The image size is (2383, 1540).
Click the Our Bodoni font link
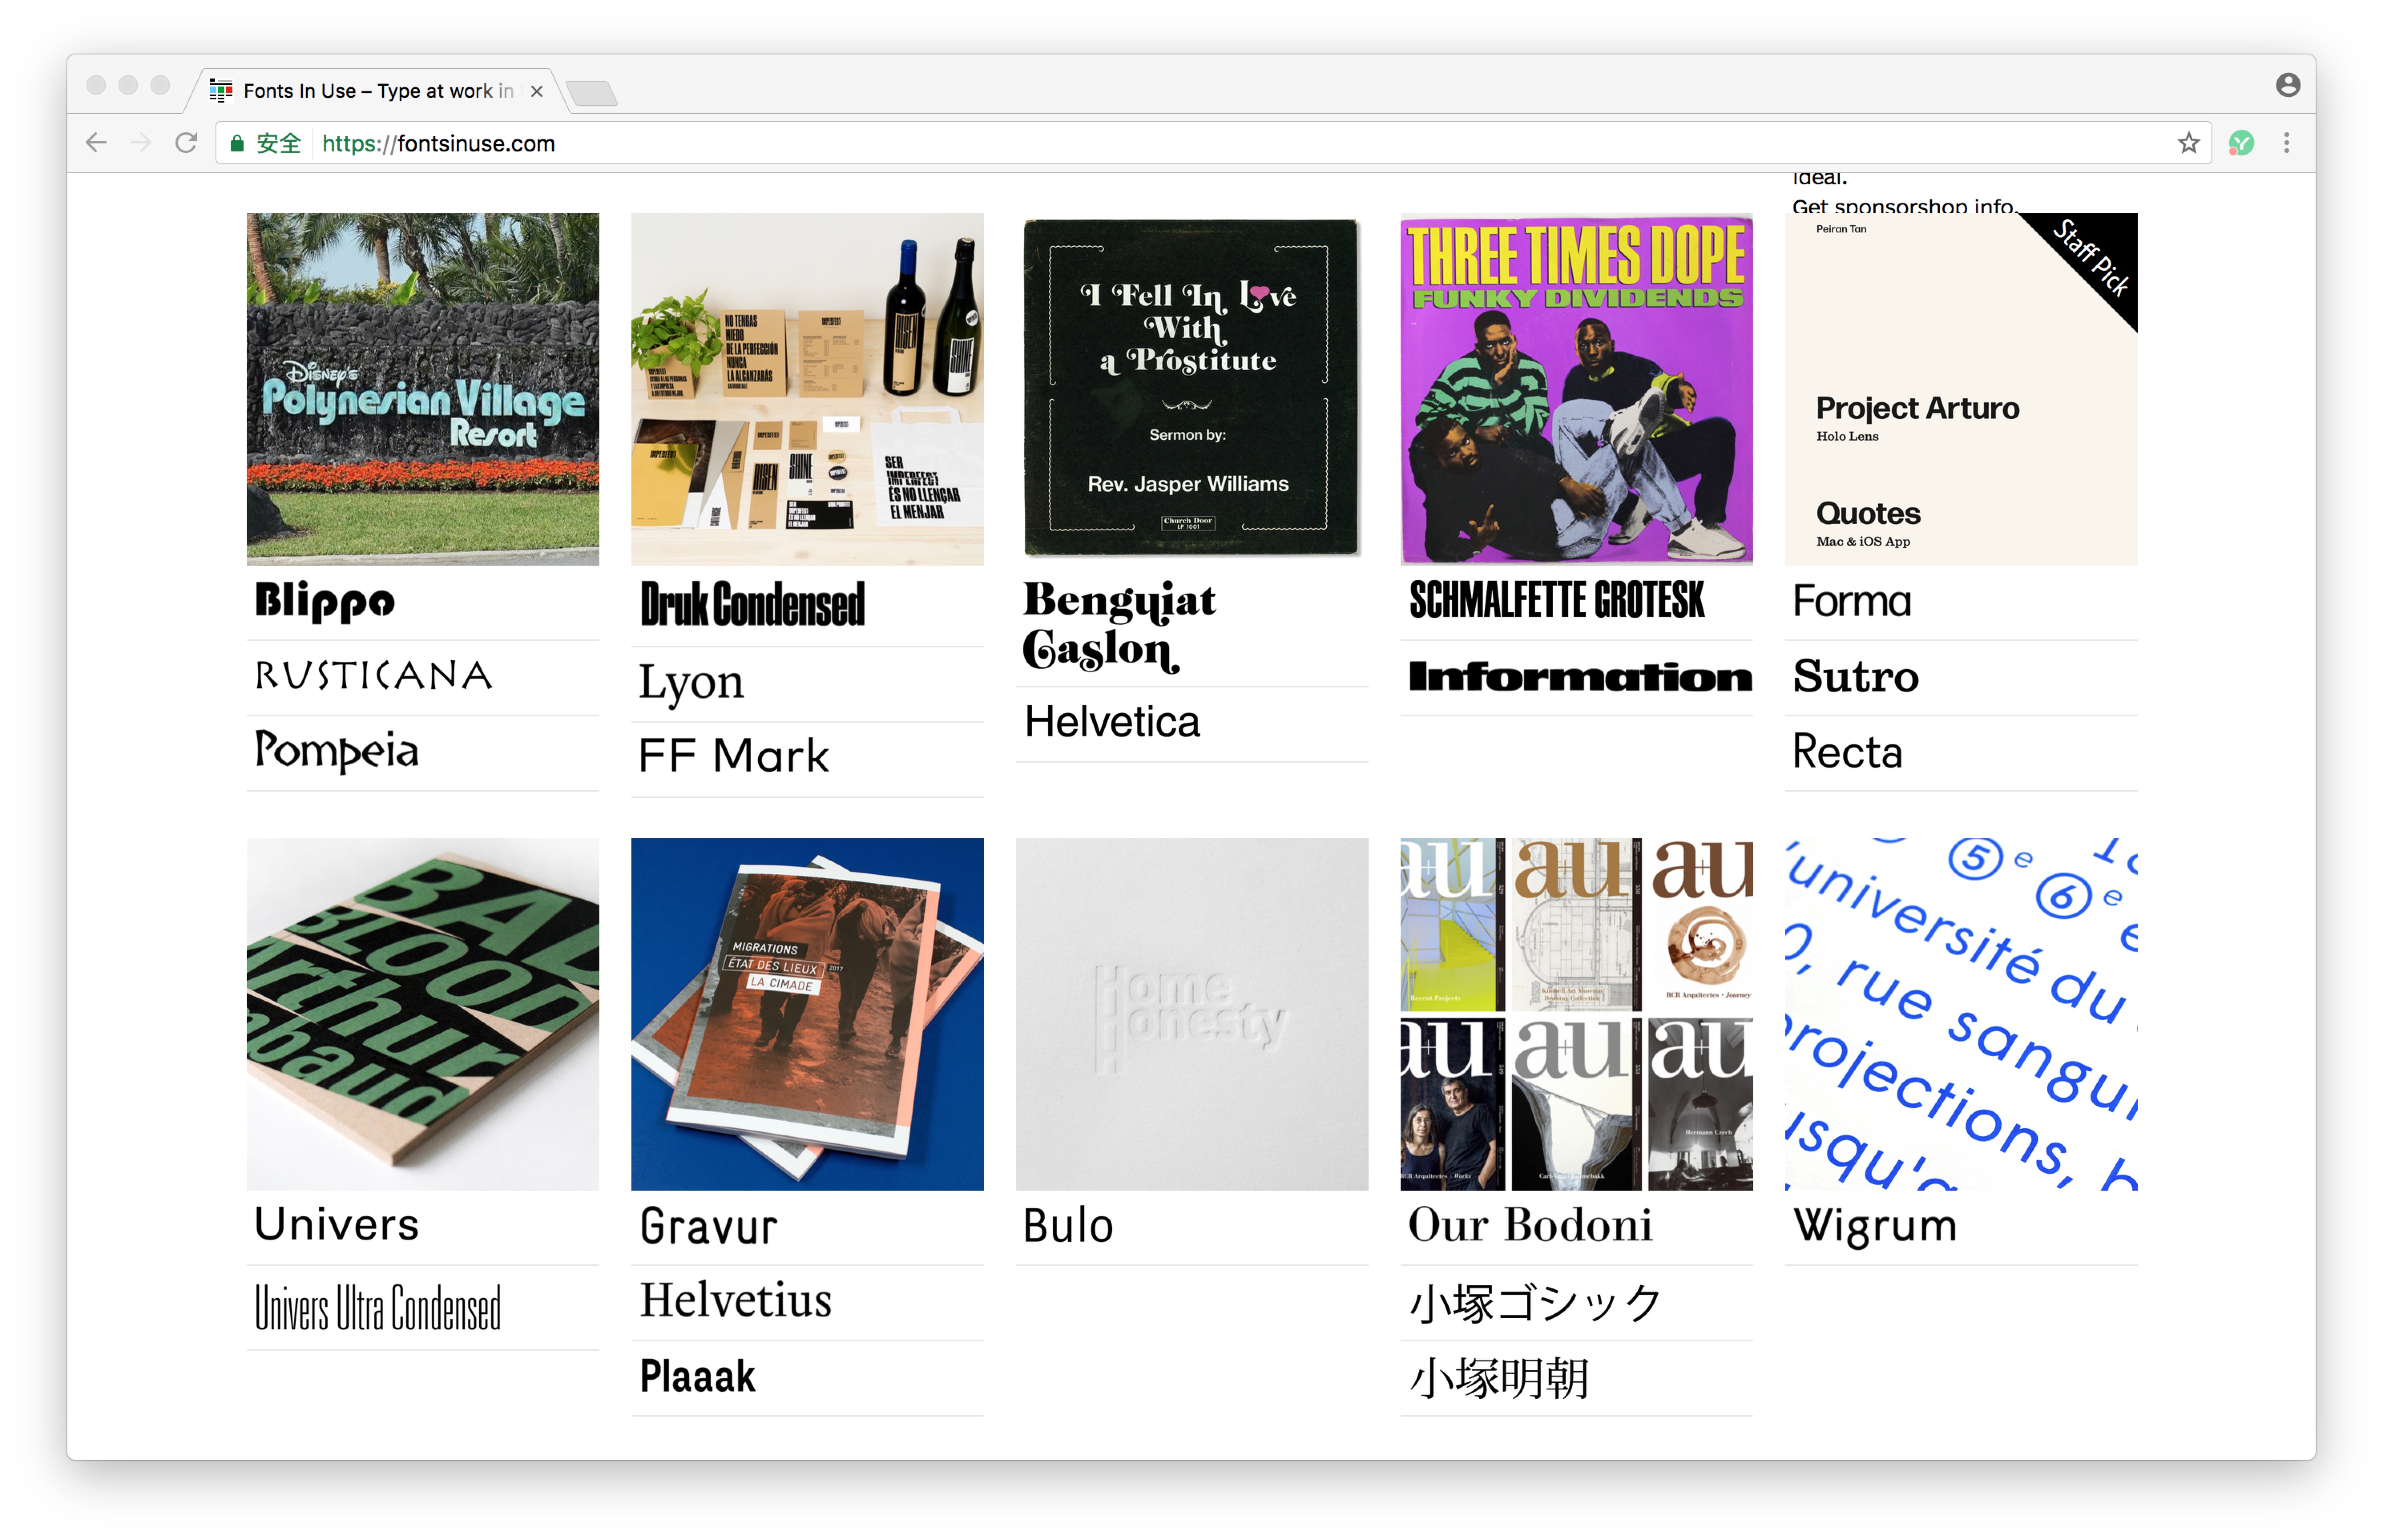(1530, 1226)
